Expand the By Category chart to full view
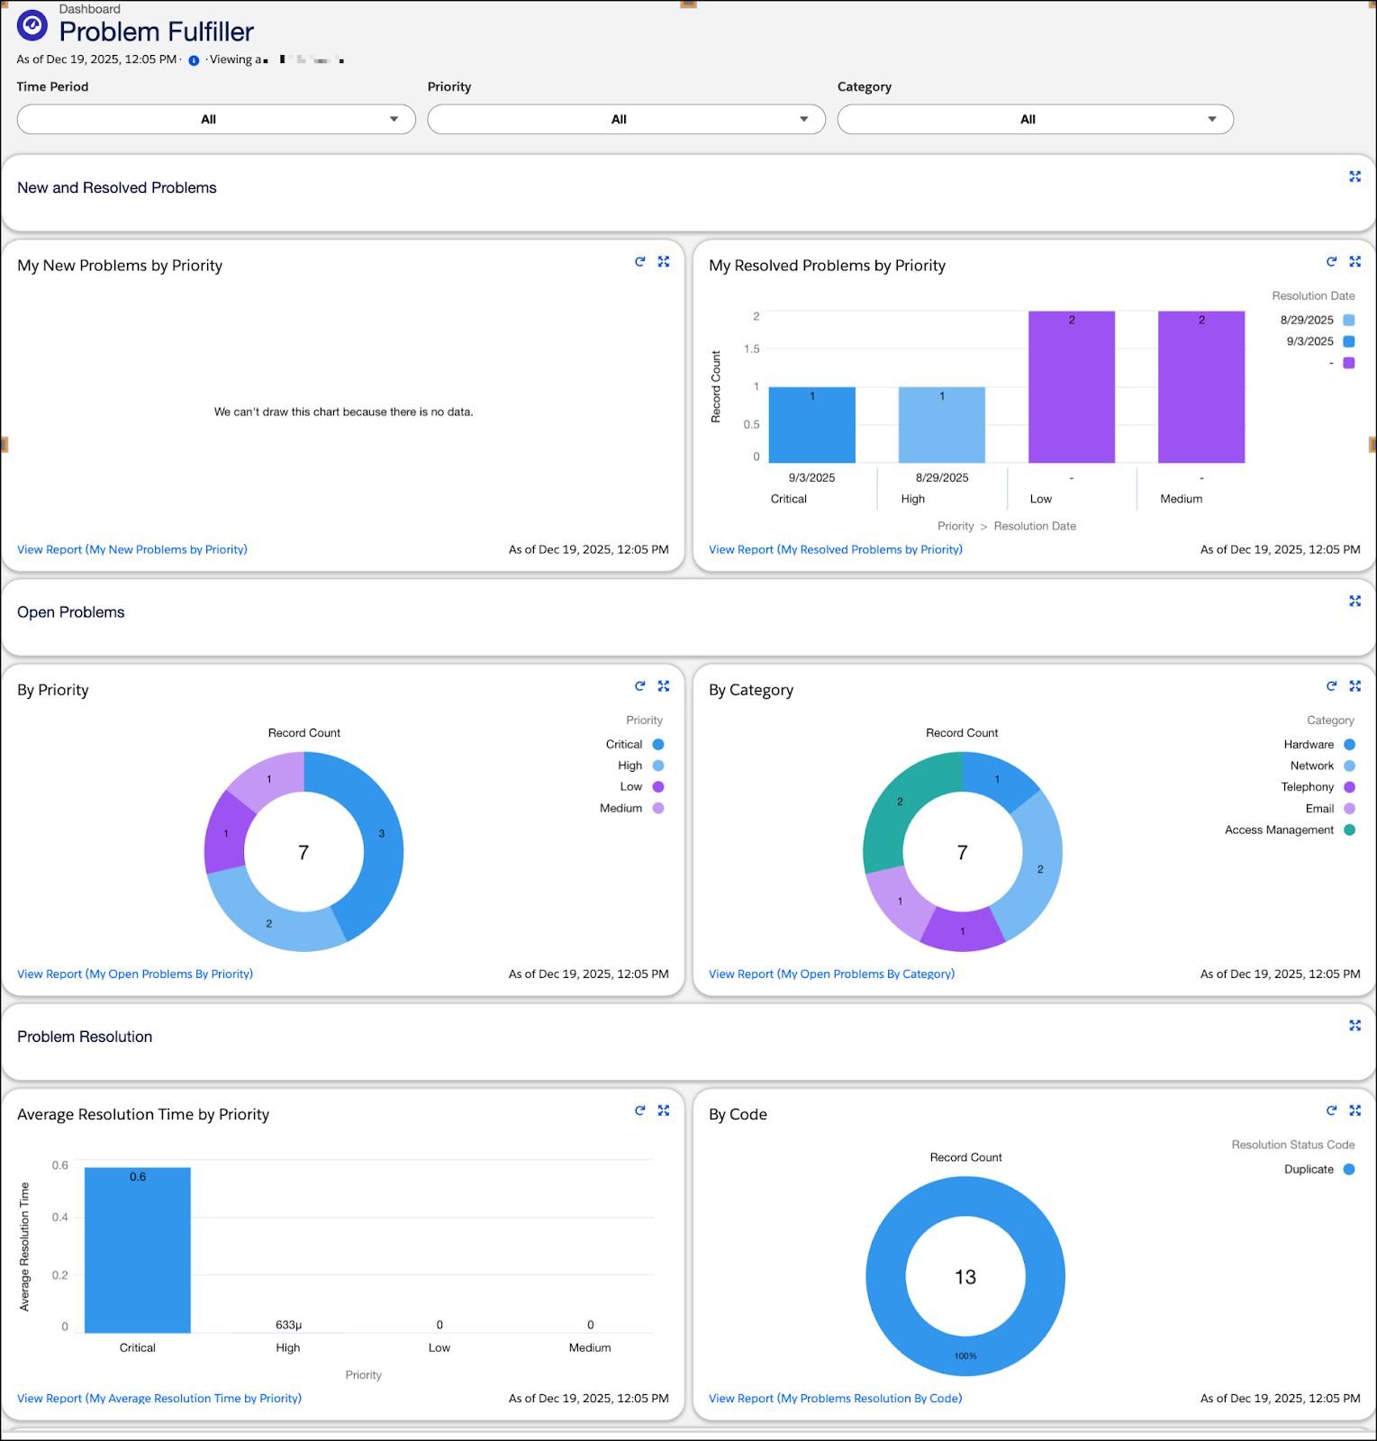This screenshot has height=1441, width=1377. [1354, 685]
